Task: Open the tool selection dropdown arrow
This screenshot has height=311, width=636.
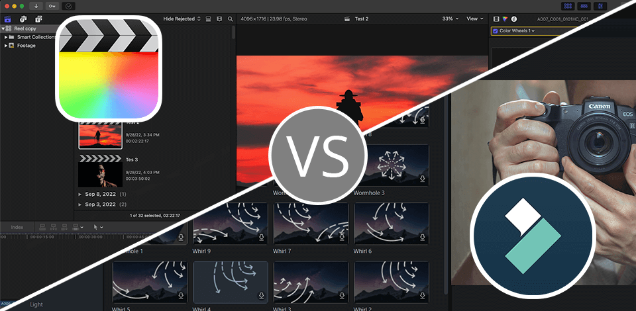Action: [x=101, y=228]
